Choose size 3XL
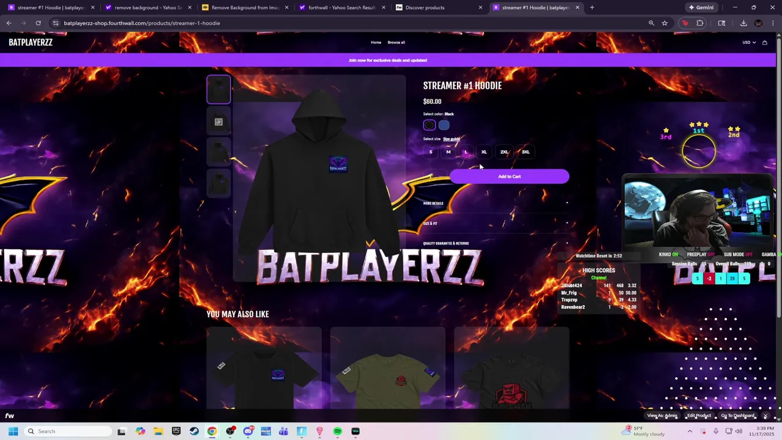 tap(525, 152)
